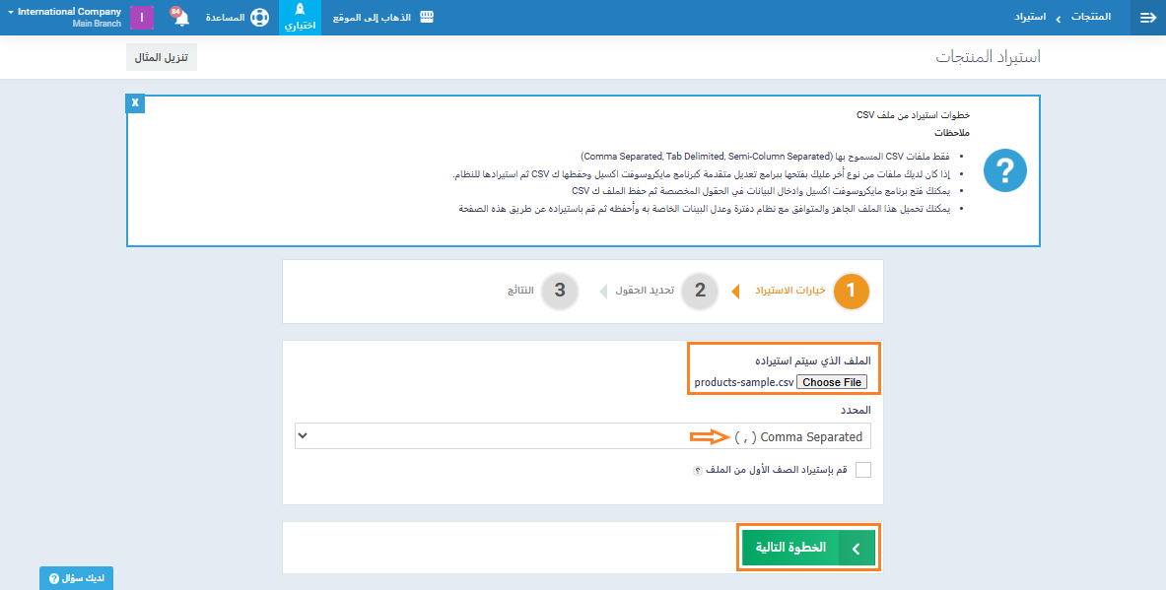Click the trial rocket icon
Screen dimensions: 1166x590
point(300,9)
